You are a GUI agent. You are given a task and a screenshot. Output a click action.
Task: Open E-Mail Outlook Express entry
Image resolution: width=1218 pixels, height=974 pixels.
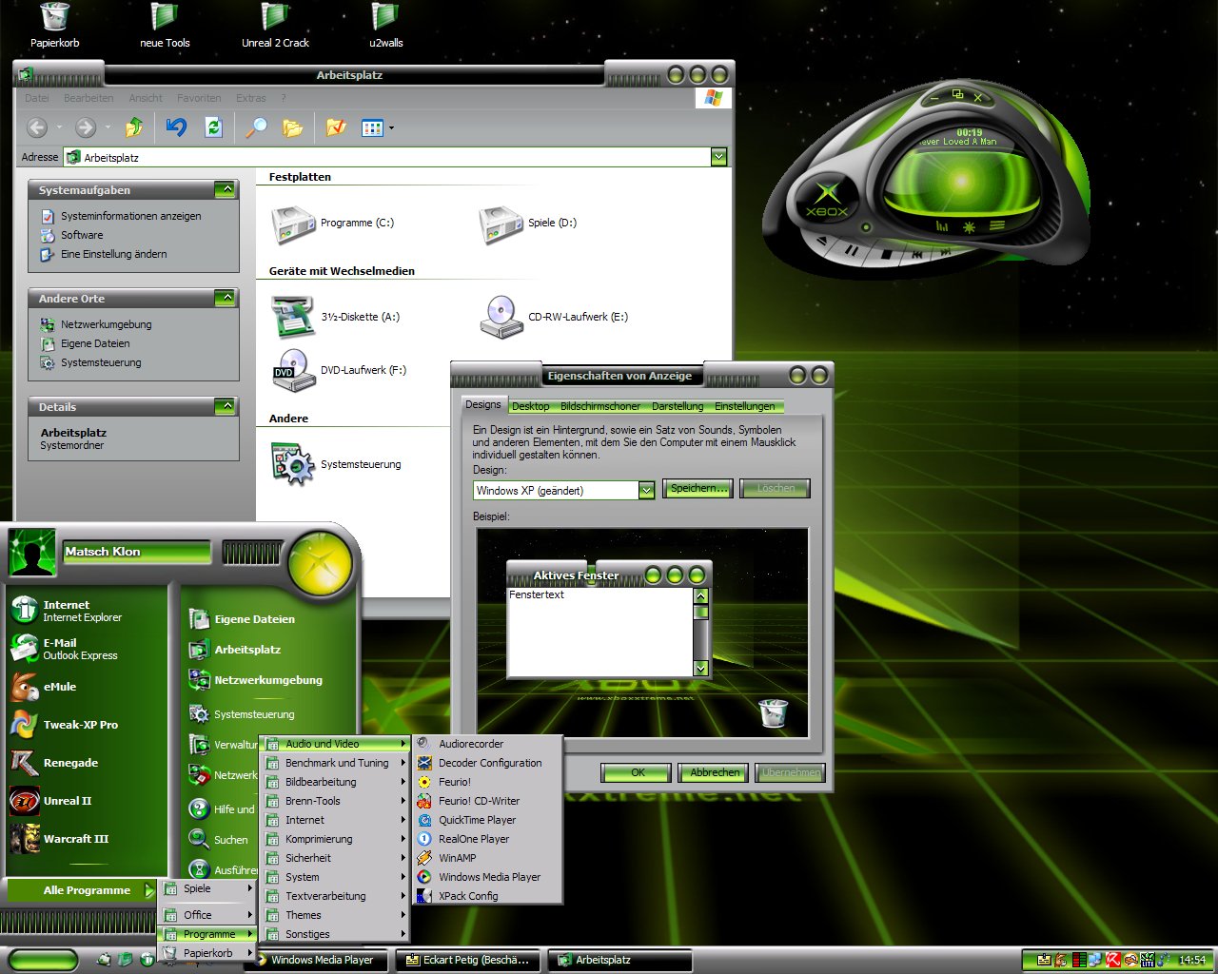click(80, 649)
